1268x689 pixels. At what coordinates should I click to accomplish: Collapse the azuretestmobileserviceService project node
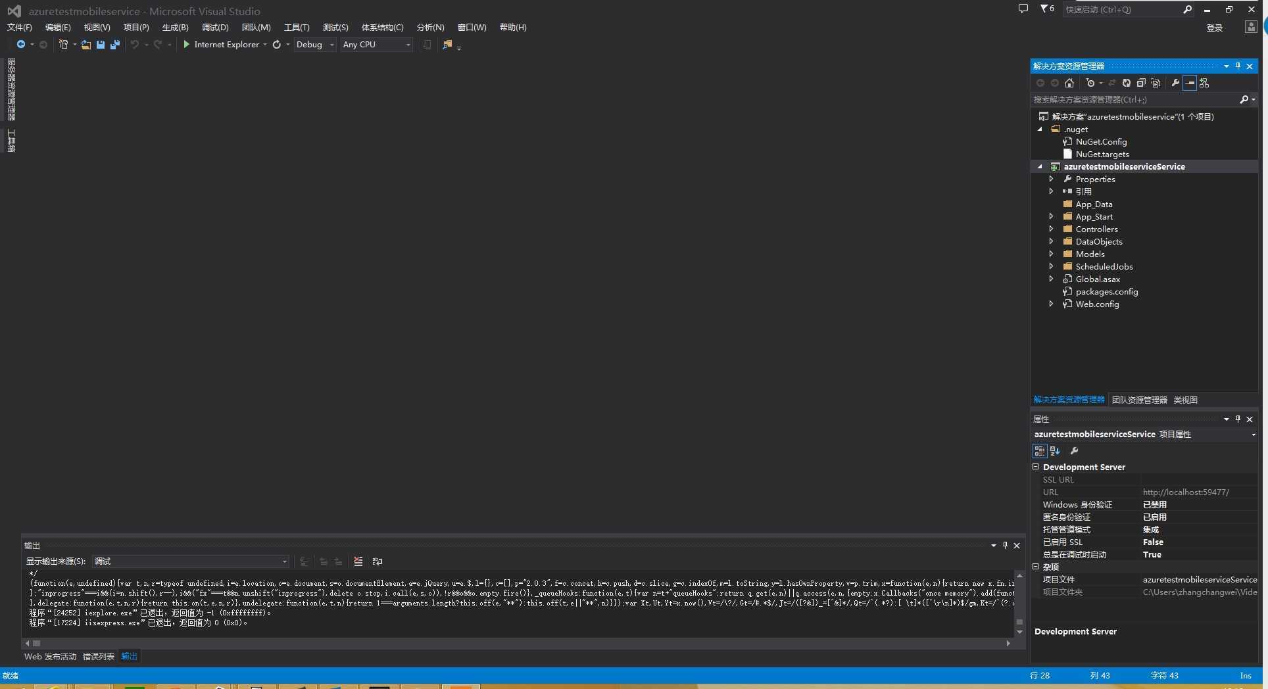coord(1040,166)
